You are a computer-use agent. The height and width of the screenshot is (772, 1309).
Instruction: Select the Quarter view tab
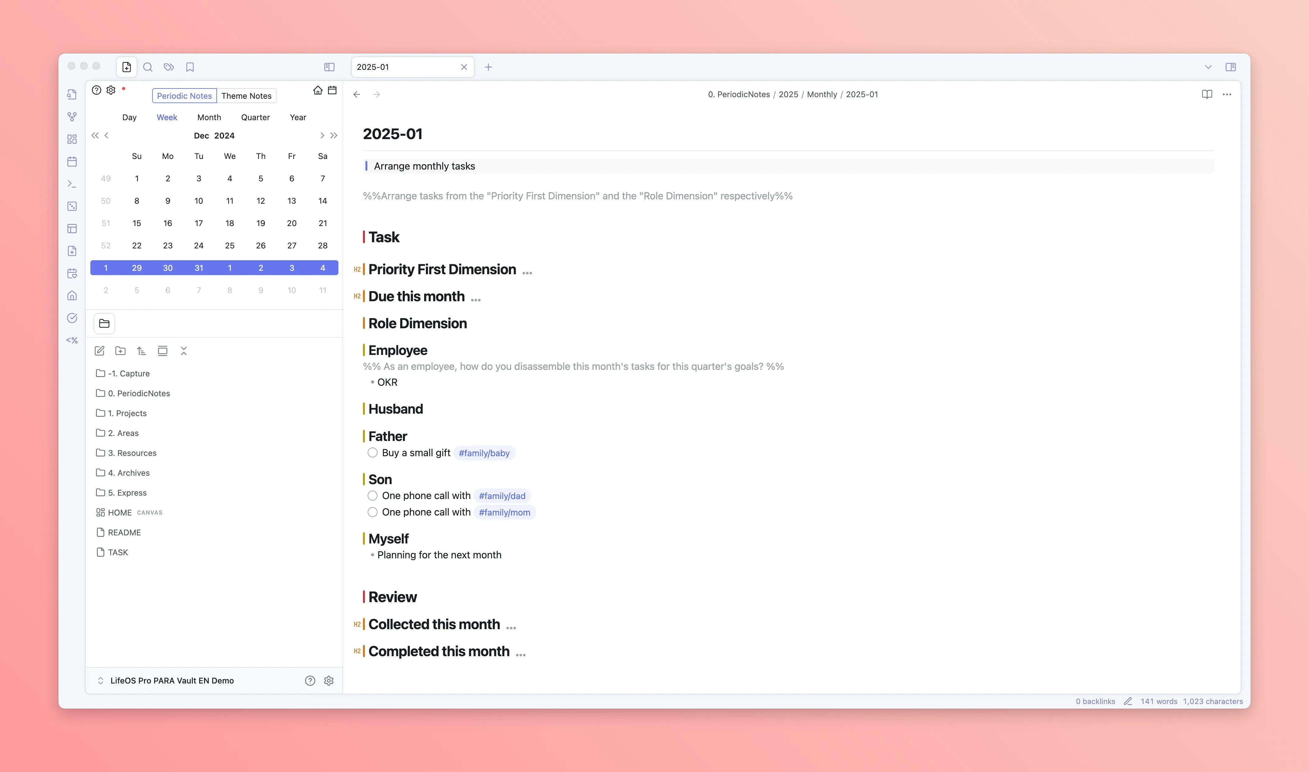tap(255, 118)
